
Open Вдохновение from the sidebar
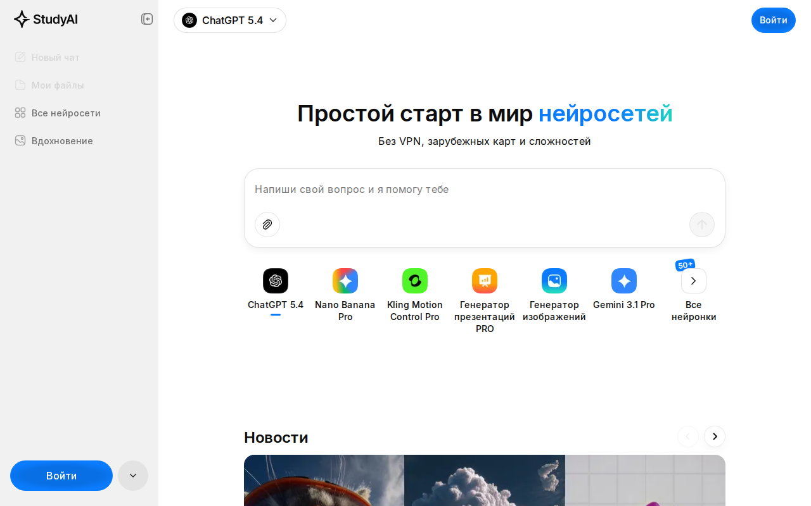pyautogui.click(x=61, y=140)
